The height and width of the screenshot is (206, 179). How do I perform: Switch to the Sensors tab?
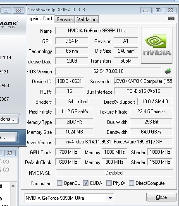coord(64,19)
